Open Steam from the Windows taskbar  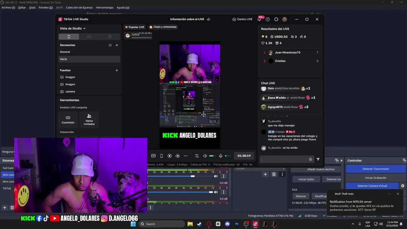199,224
